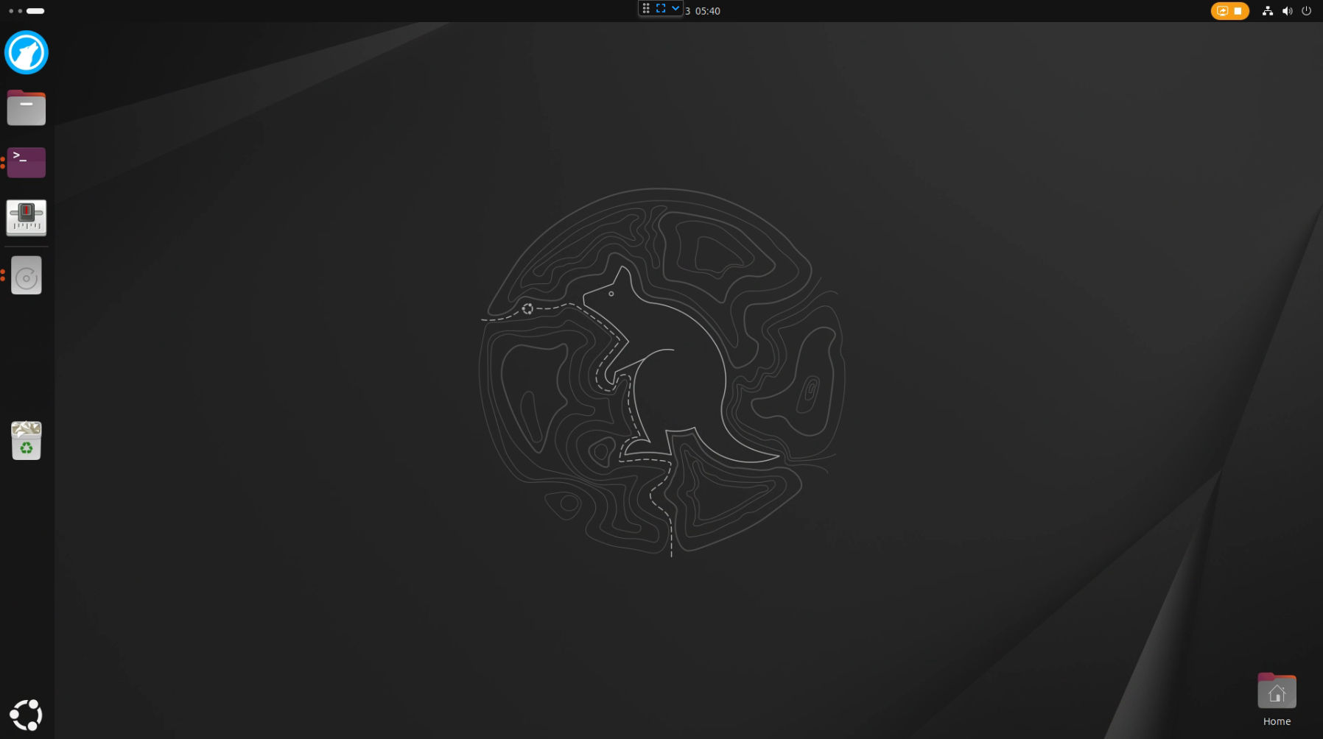This screenshot has width=1323, height=739.
Task: Open Show Applications at the dock's bottom
Action: pyautogui.click(x=26, y=714)
